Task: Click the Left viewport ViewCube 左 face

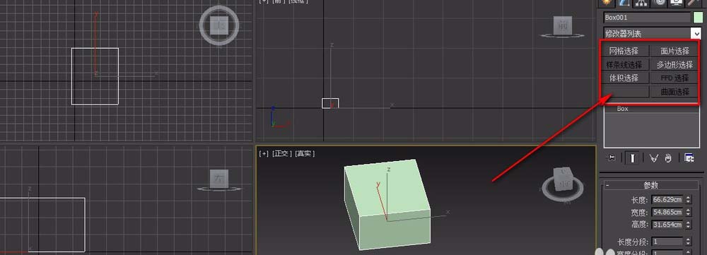Action: tap(219, 179)
